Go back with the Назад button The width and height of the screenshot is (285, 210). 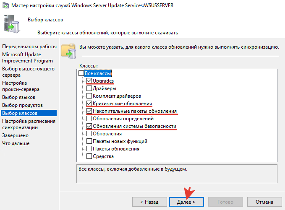pos(149,202)
